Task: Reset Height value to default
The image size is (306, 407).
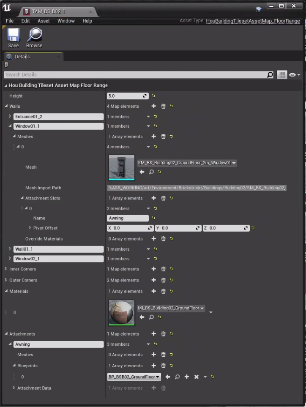Action: [x=153, y=96]
